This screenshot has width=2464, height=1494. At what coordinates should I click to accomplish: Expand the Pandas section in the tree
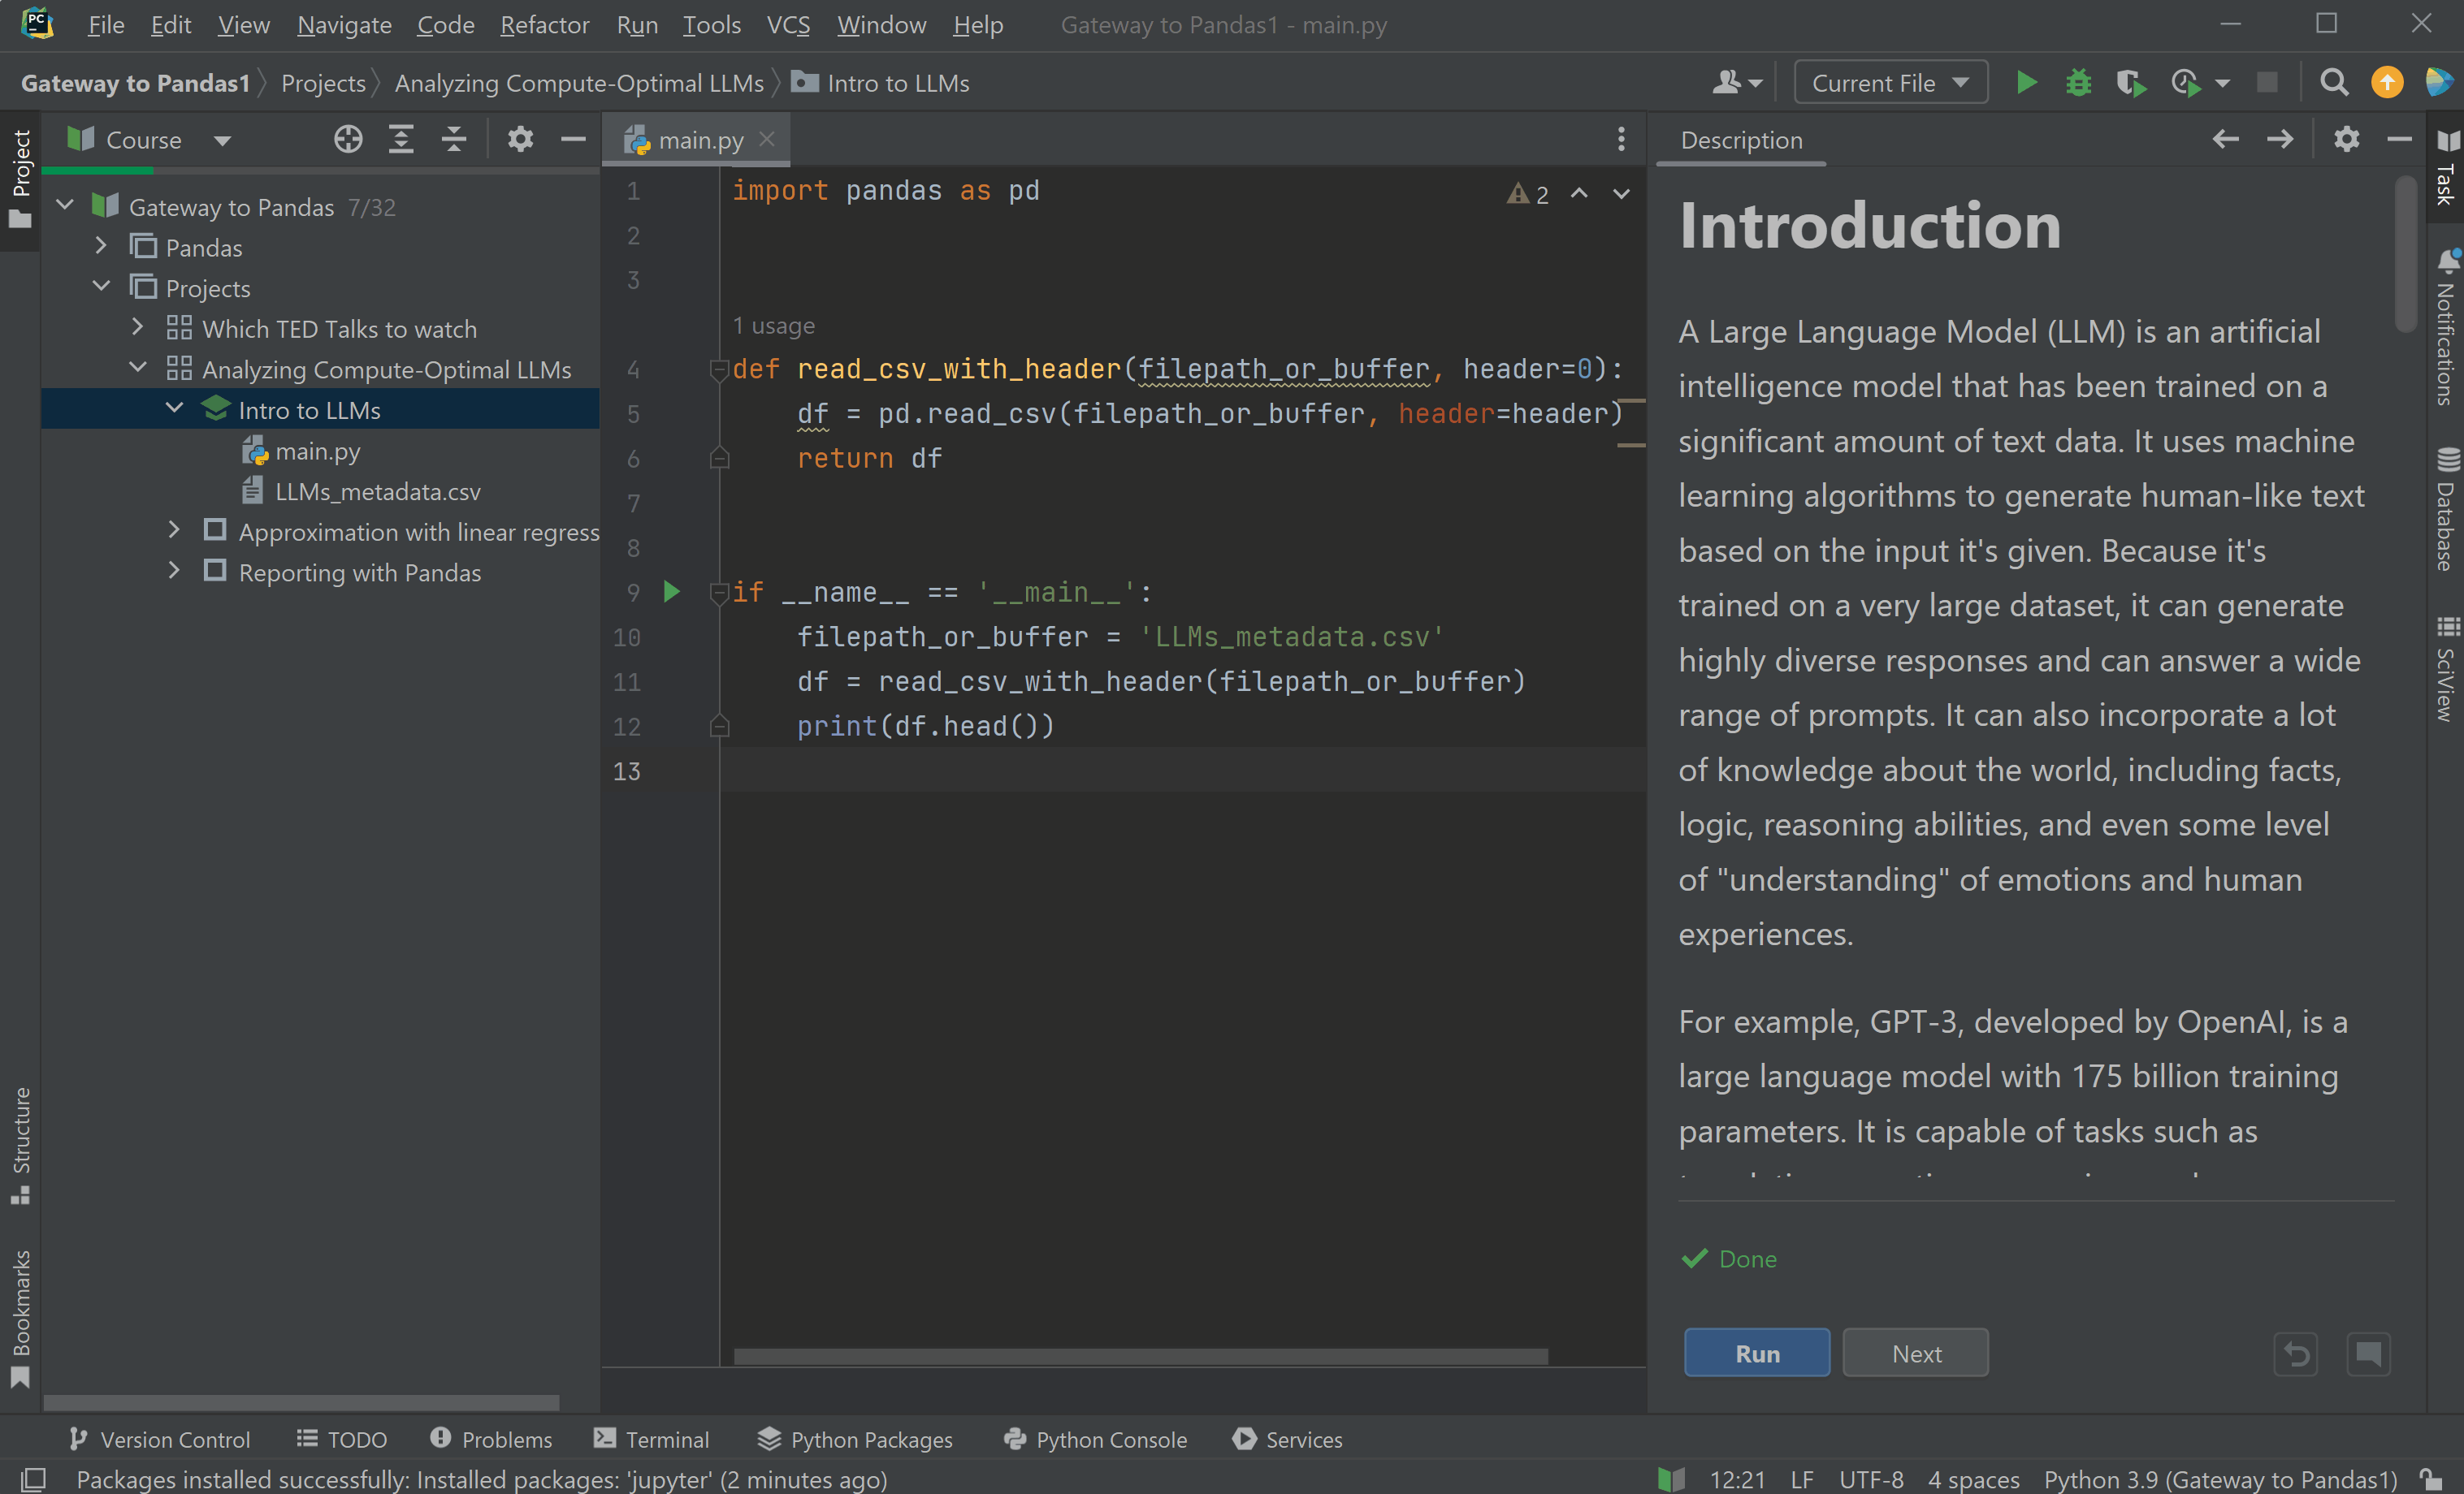point(101,247)
